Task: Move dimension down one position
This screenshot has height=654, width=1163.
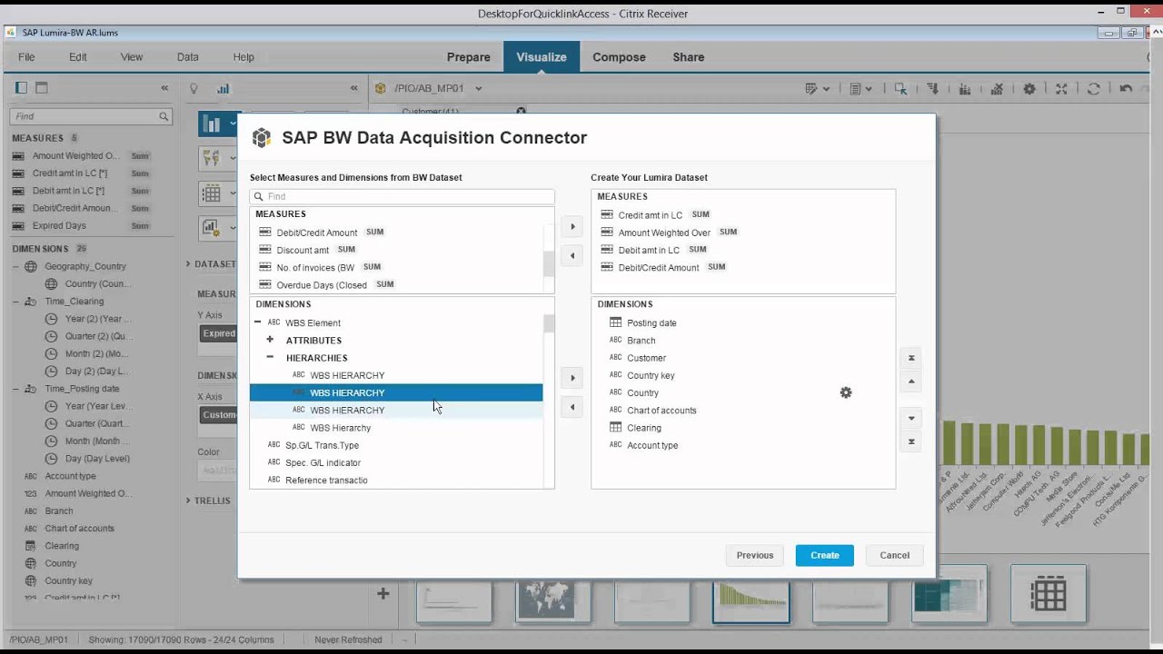Action: tap(911, 419)
